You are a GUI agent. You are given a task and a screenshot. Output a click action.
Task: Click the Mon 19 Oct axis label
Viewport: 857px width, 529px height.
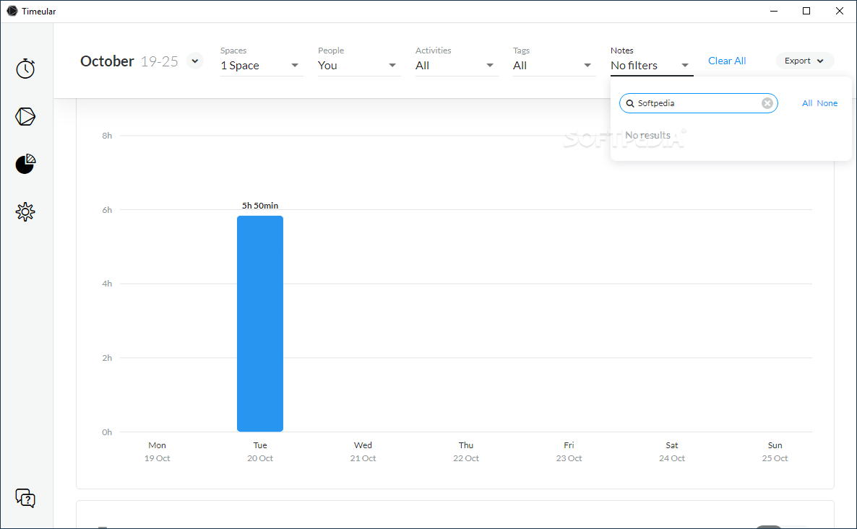[157, 452]
